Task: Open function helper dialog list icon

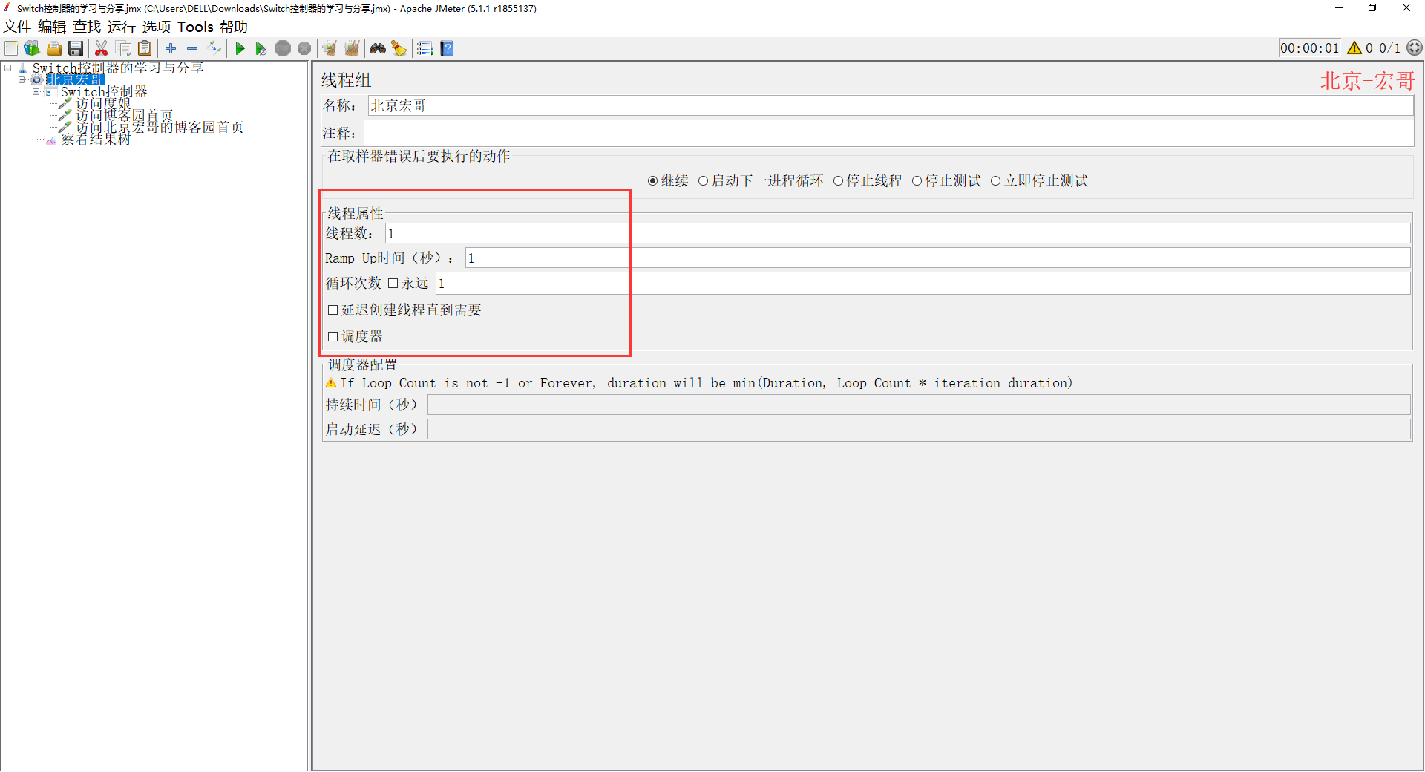Action: pyautogui.click(x=425, y=48)
